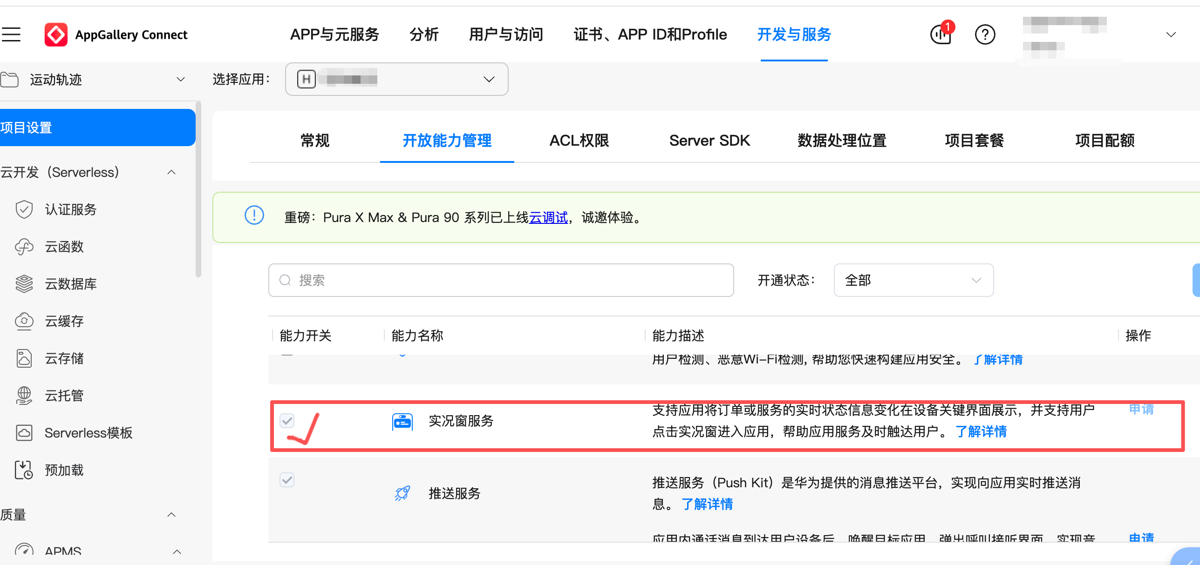Collapse the 云开发 (Serverless) section
This screenshot has width=1200, height=565.
[x=171, y=172]
